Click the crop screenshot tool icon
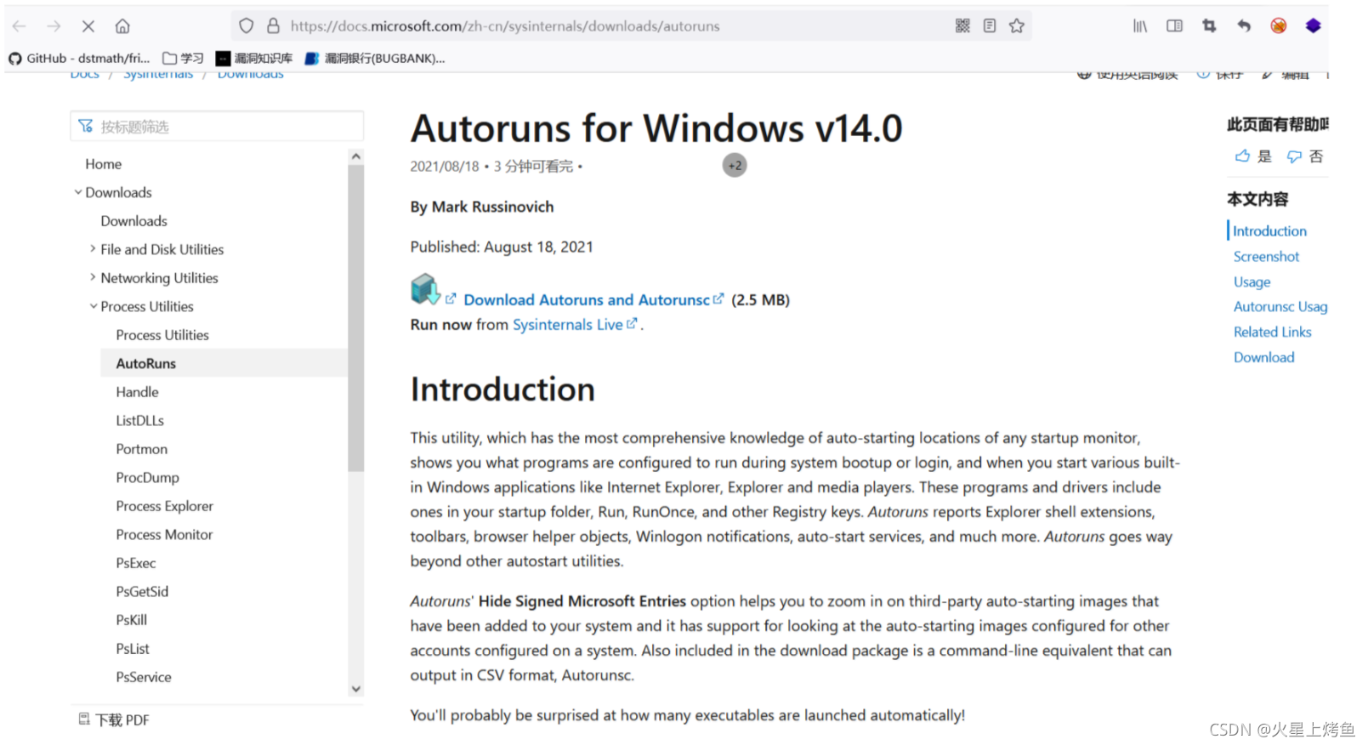This screenshot has width=1368, height=745. [1209, 26]
